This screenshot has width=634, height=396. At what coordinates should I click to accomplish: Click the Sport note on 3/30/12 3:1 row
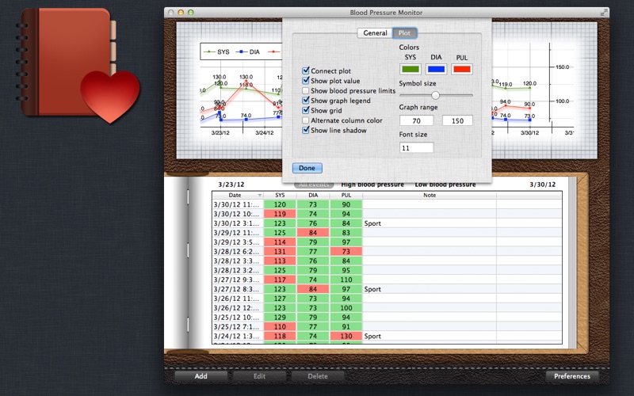pos(372,223)
